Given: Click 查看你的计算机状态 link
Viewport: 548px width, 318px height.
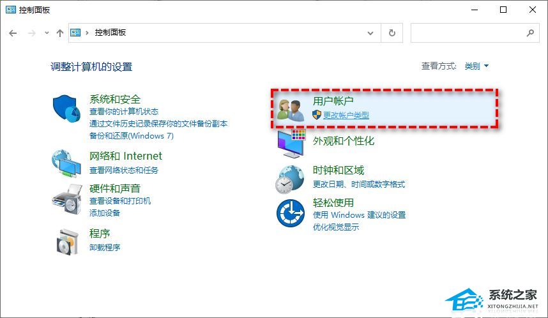Looking at the screenshot, I should pyautogui.click(x=124, y=112).
